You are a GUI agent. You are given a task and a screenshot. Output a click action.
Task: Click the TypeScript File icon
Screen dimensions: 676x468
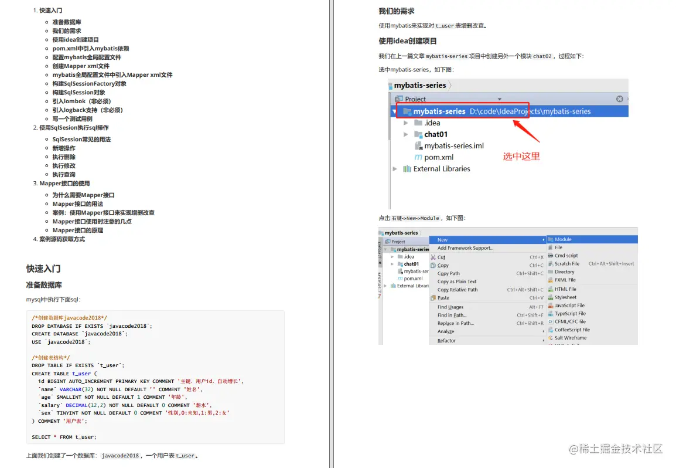[551, 313]
